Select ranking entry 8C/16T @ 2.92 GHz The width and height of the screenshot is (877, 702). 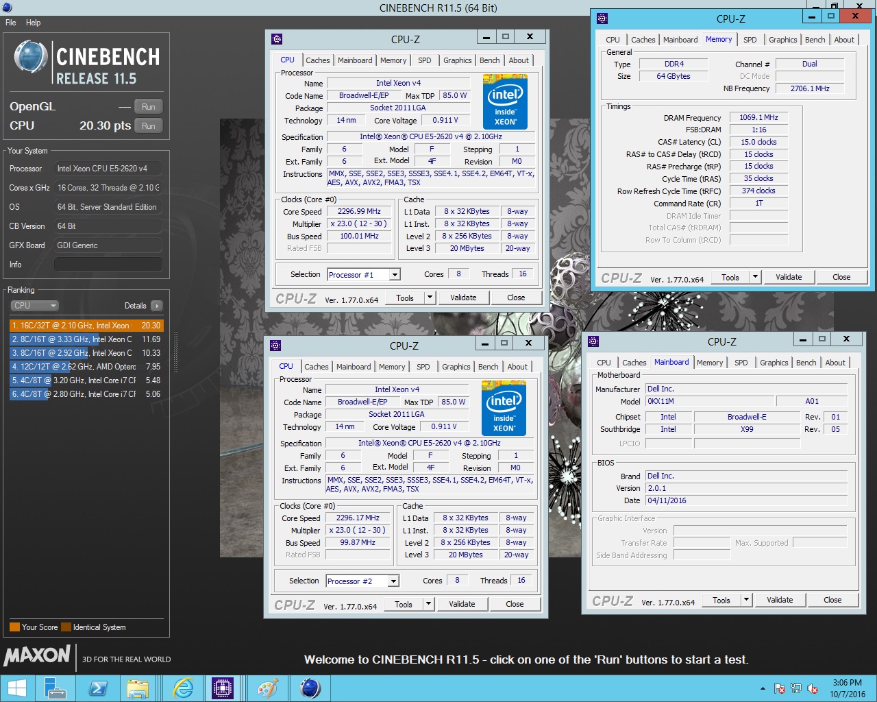click(x=86, y=353)
